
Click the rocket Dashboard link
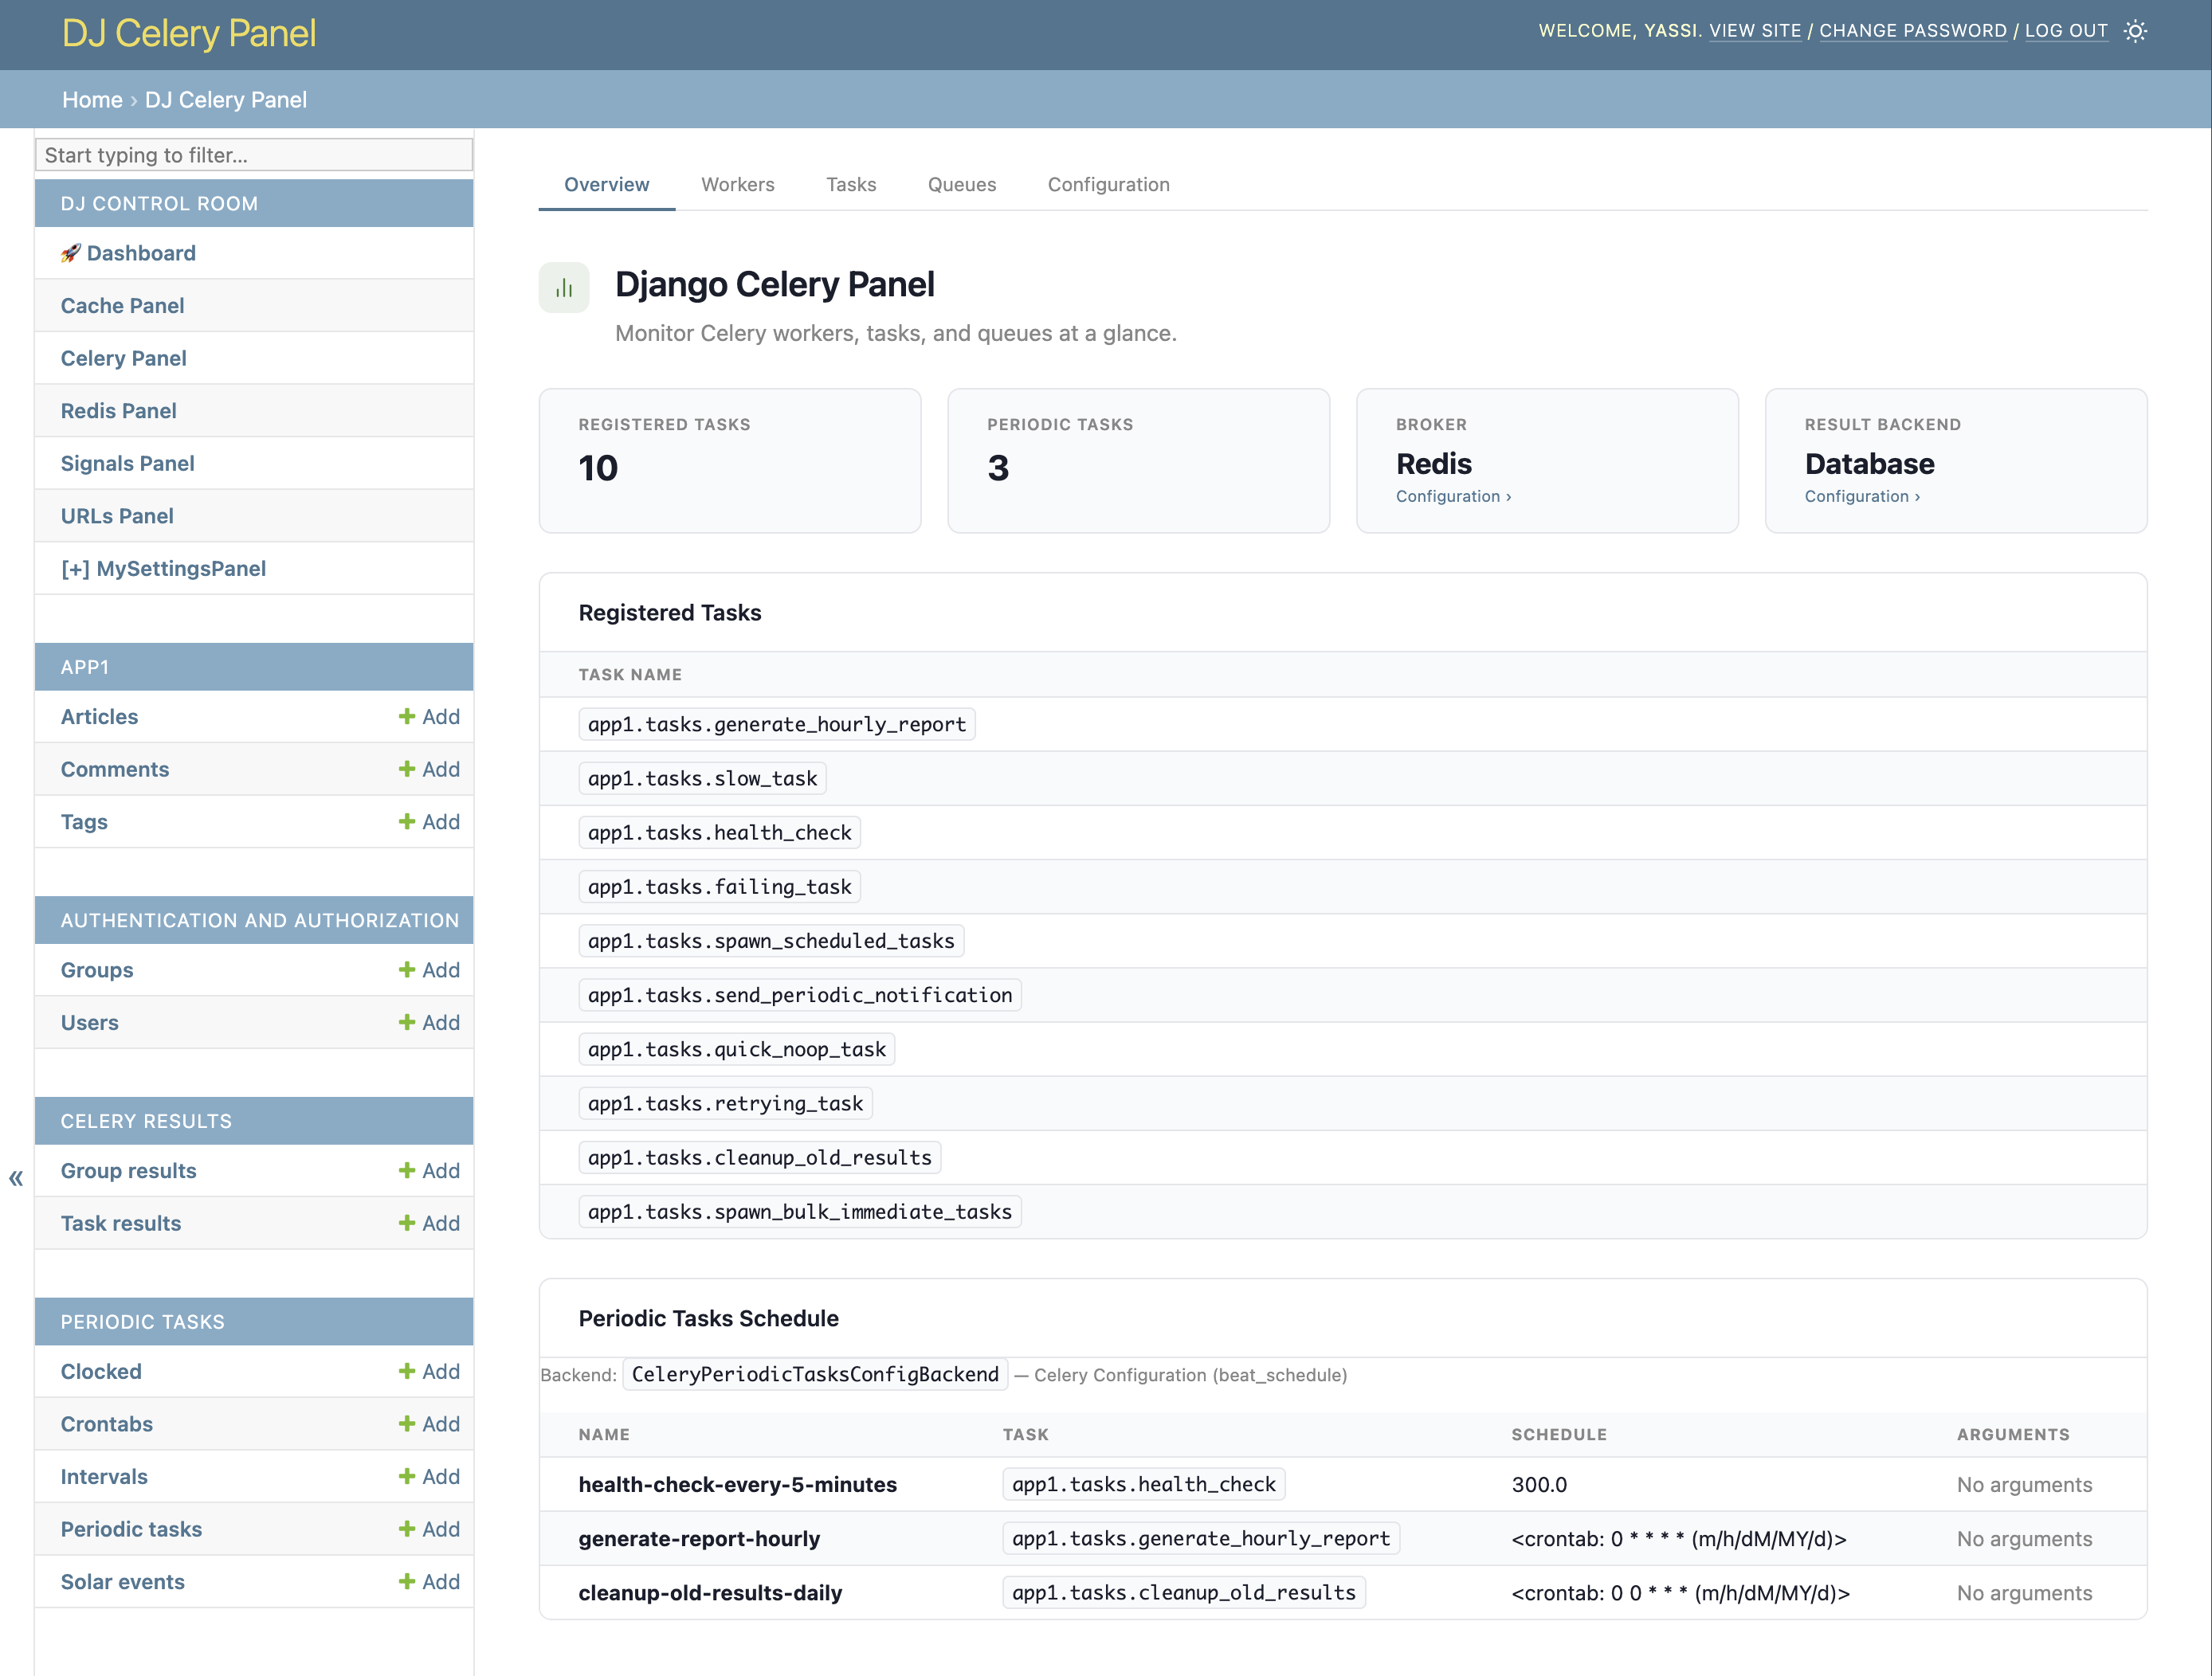128,253
